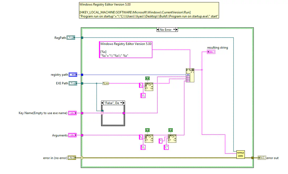
Task: Select the Key Name string control terminal
Action: [x=72, y=113]
